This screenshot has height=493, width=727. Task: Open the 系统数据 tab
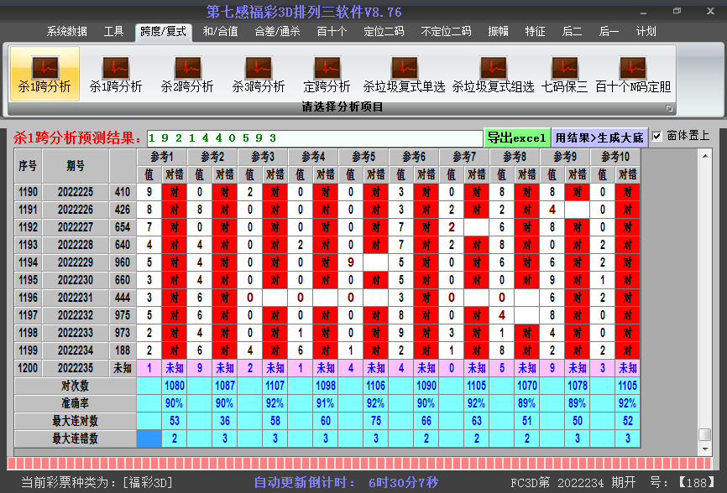67,32
